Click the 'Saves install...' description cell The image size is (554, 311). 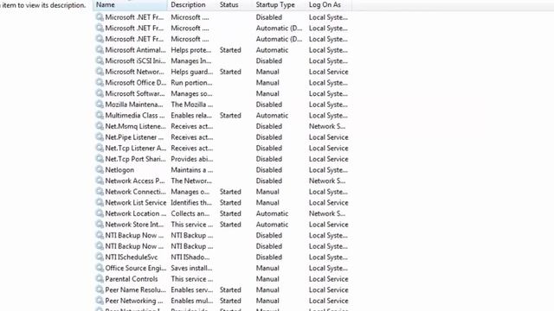191,268
